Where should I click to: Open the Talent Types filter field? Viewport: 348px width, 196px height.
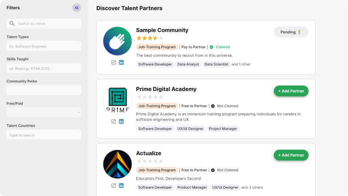point(43,46)
